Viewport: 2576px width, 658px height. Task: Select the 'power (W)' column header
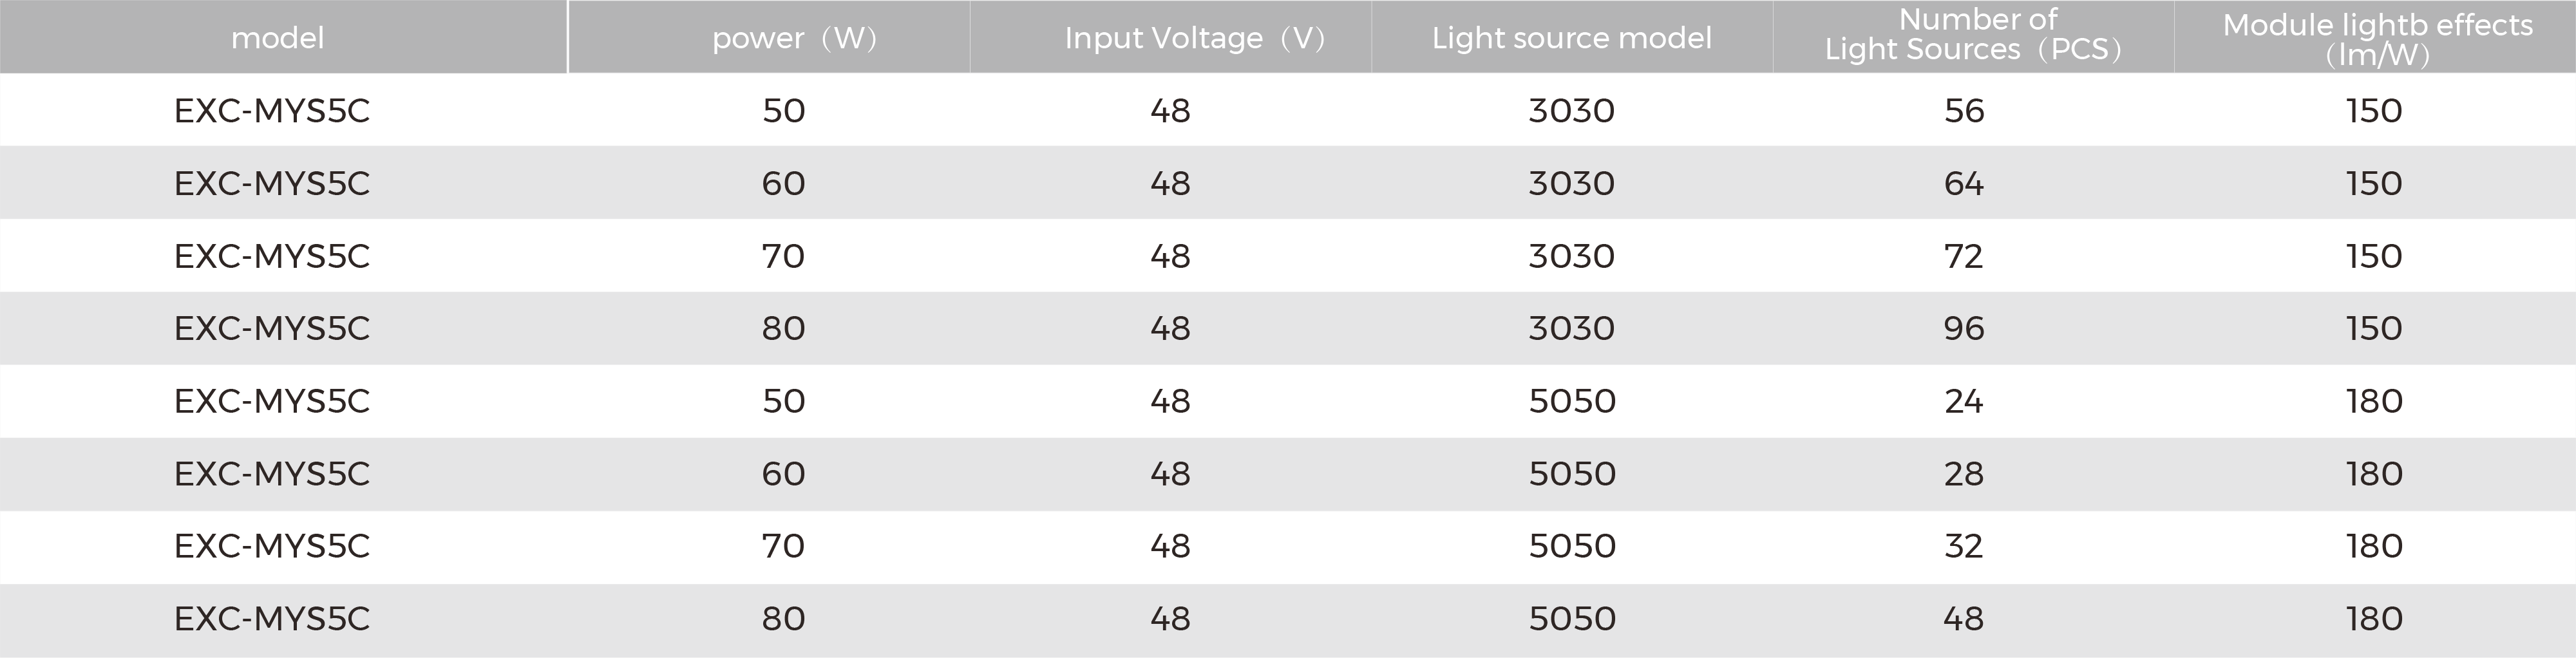pos(795,38)
